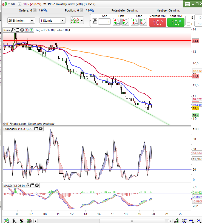Screen dimensions: 202x223
Task: Remove the MACD indicator with its X
Action: (37, 185)
